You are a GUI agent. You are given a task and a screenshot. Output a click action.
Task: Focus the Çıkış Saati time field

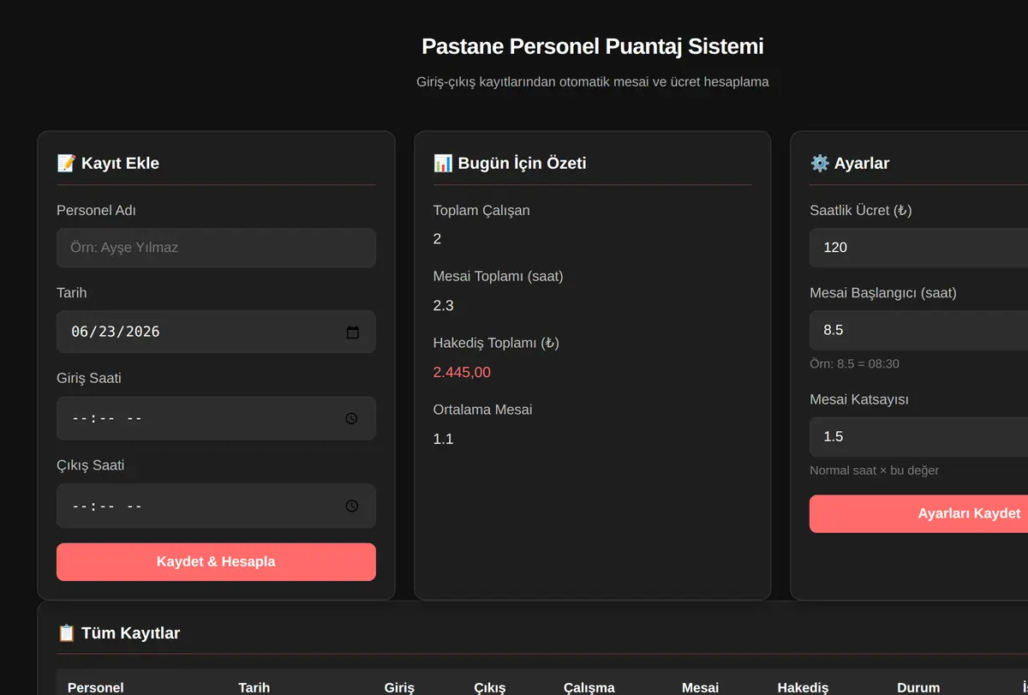216,506
